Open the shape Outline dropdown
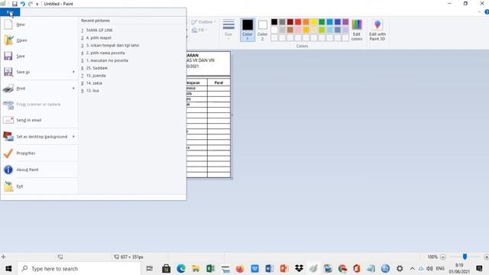 pyautogui.click(x=203, y=22)
